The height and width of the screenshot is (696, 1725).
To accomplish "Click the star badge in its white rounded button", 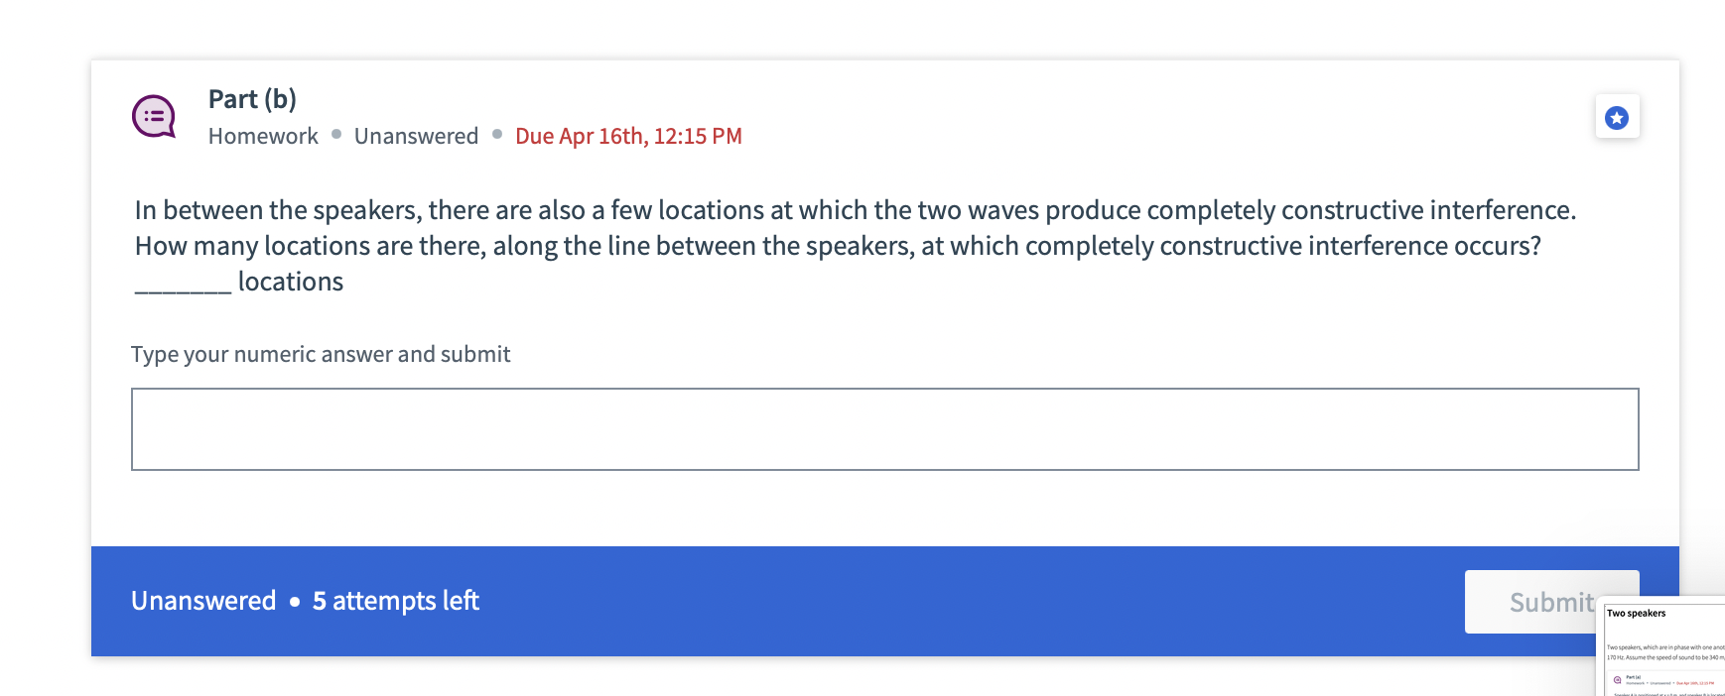I will click(1616, 116).
